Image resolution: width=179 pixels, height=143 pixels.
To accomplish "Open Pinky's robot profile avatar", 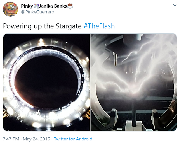I will (10, 9).
